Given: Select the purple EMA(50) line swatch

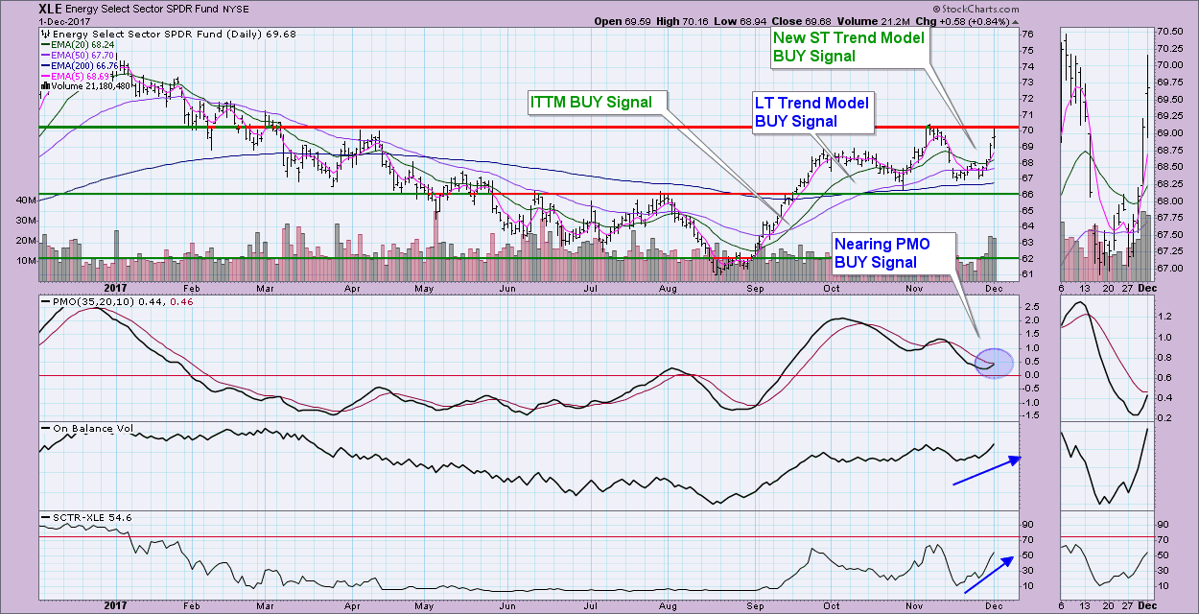Looking at the screenshot, I should tap(45, 57).
